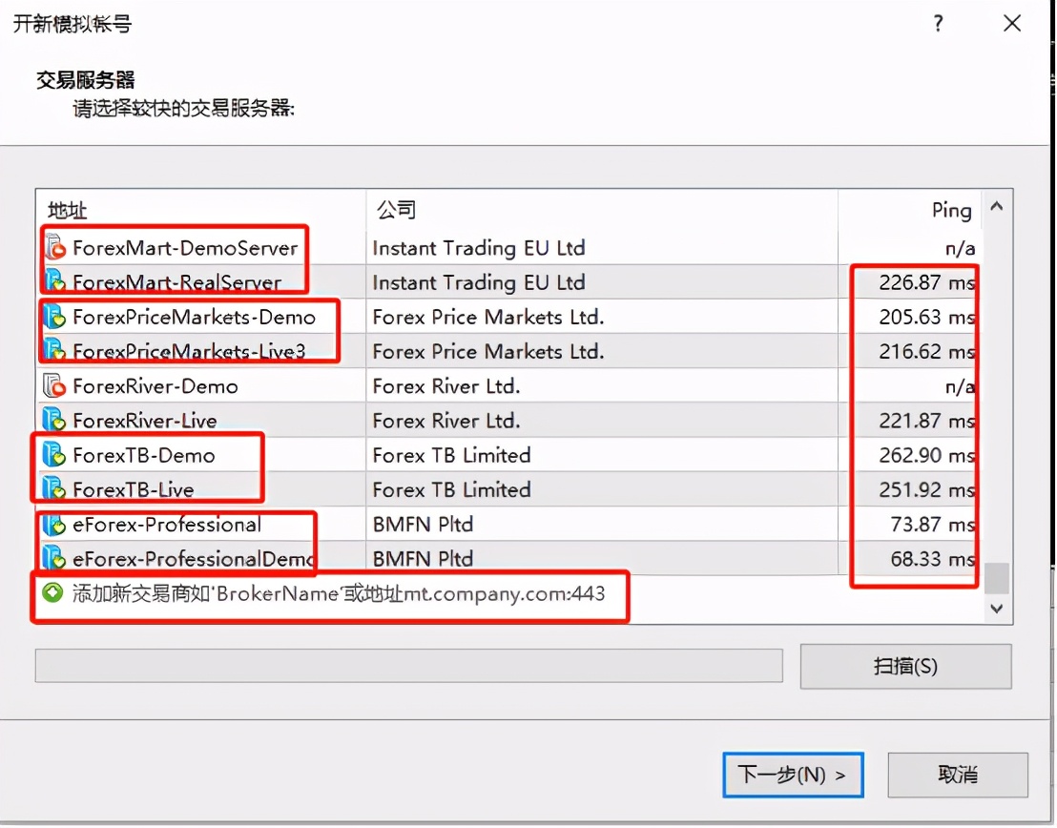Select the ForexRiver-Live address
Viewport: 1057px width, 828px height.
click(145, 421)
